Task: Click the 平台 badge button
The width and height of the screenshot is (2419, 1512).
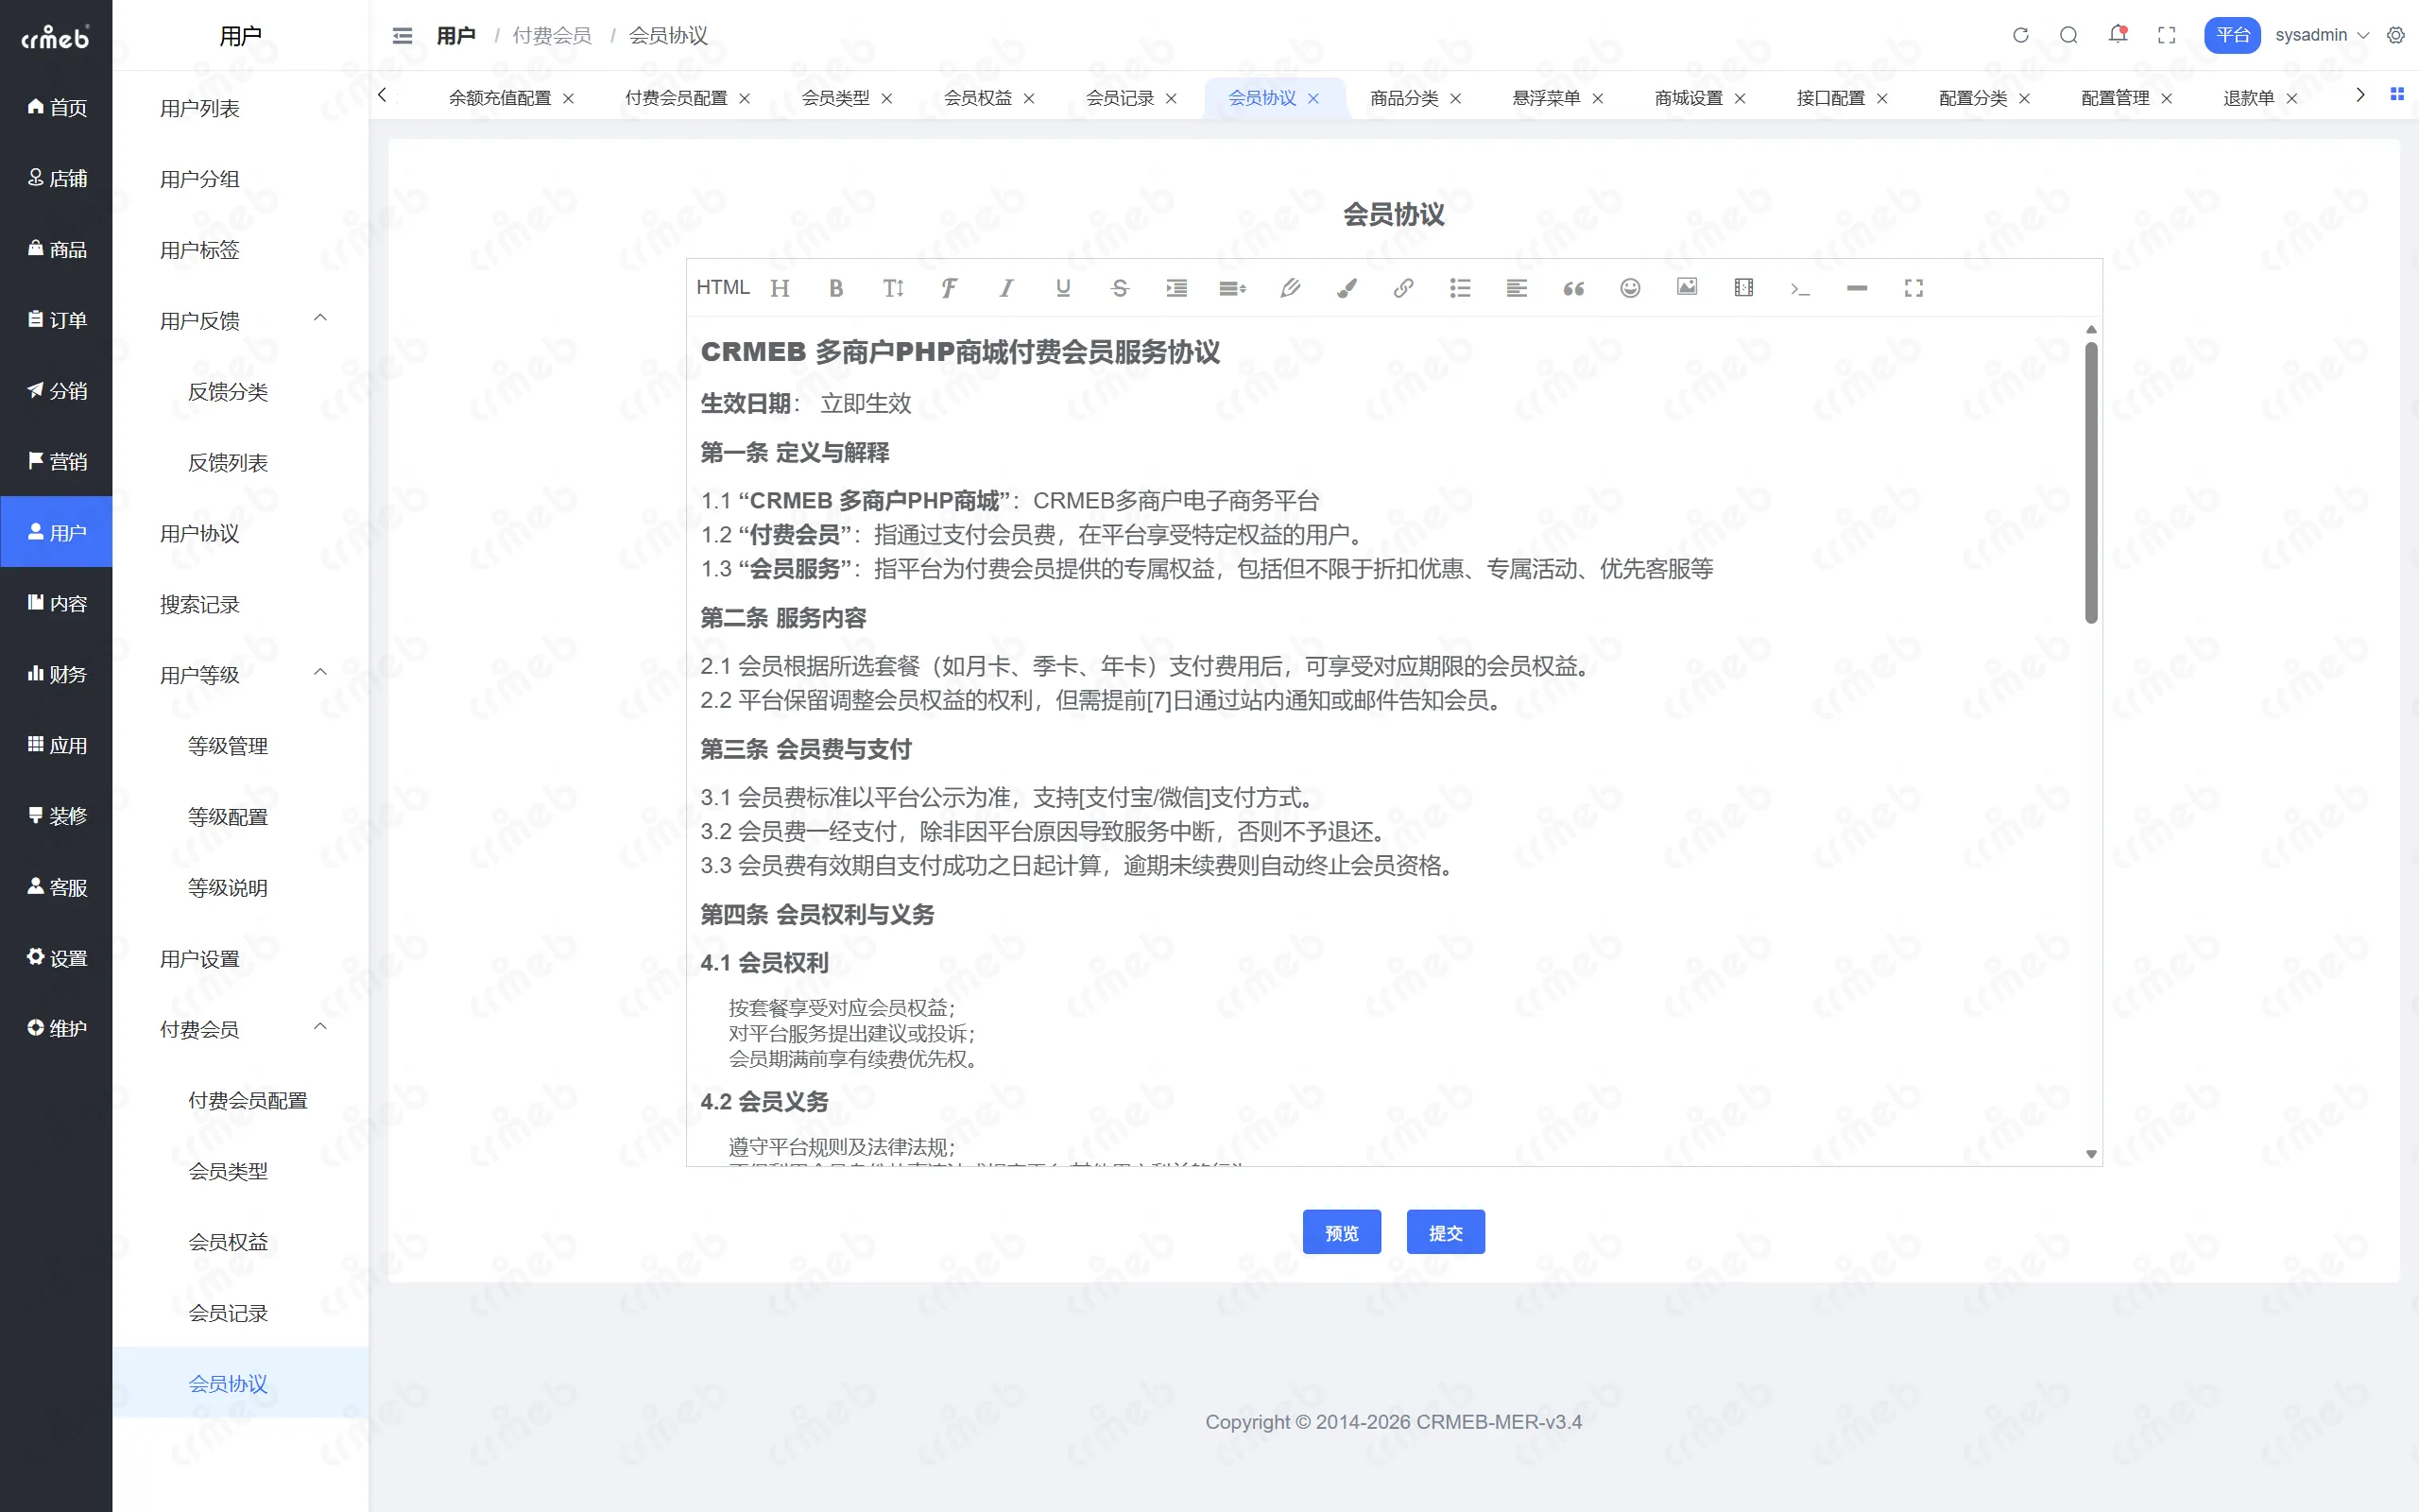Action: click(x=2232, y=35)
